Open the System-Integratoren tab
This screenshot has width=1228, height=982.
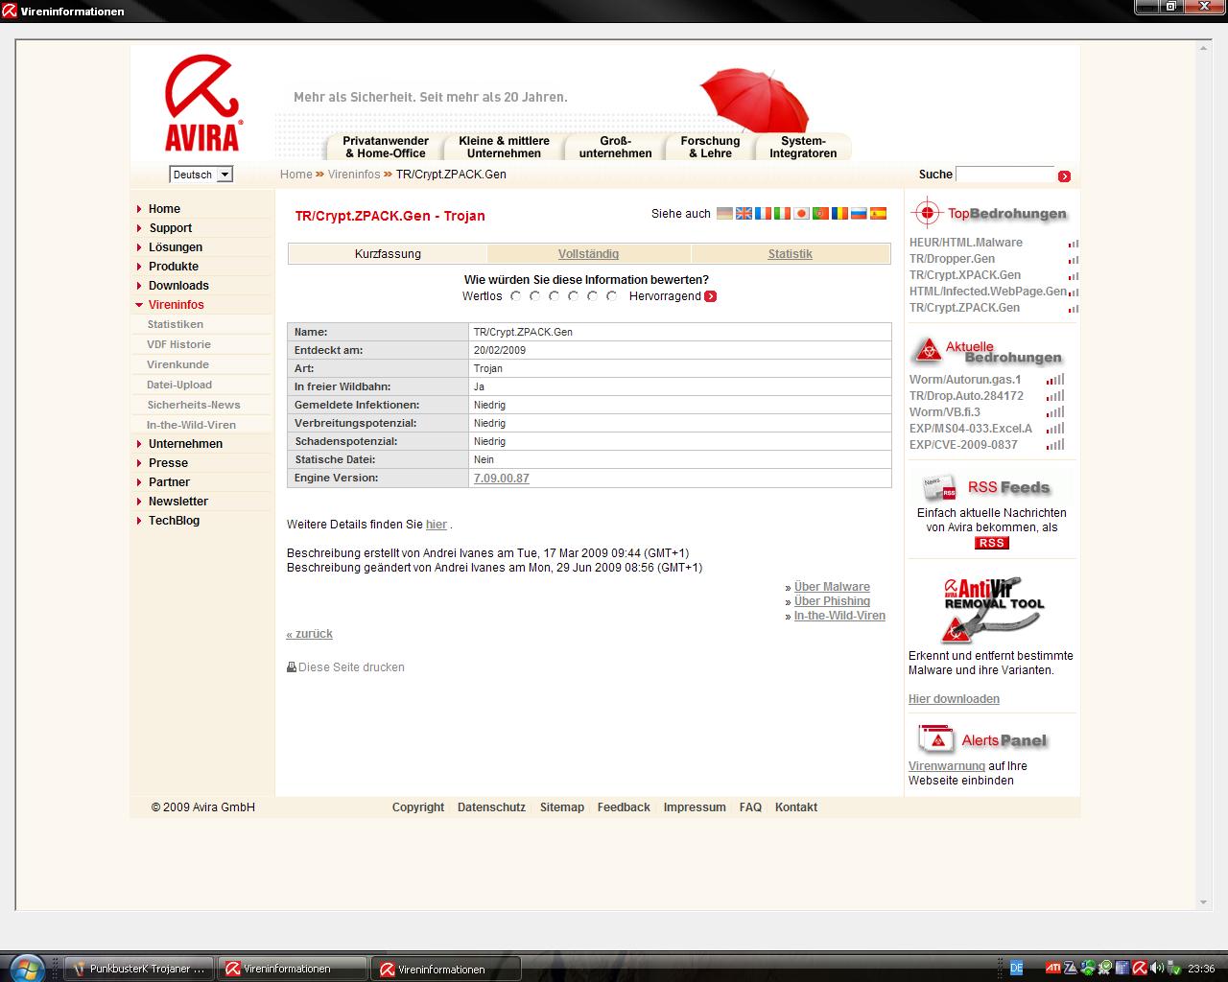(x=803, y=147)
